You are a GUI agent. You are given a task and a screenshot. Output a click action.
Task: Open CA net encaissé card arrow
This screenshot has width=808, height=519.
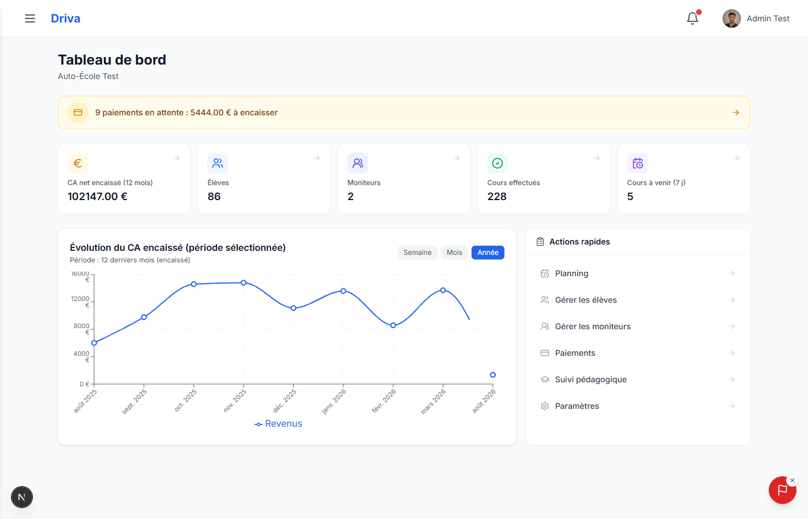(177, 158)
